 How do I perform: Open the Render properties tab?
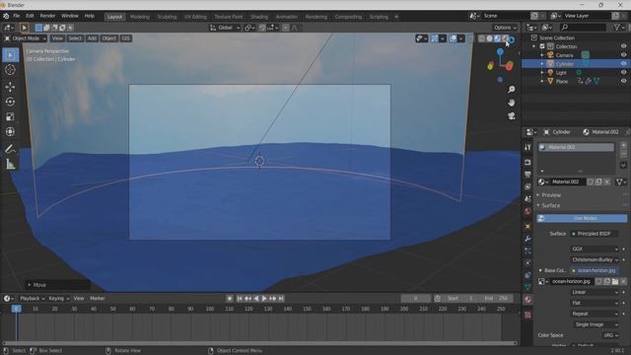pos(527,162)
